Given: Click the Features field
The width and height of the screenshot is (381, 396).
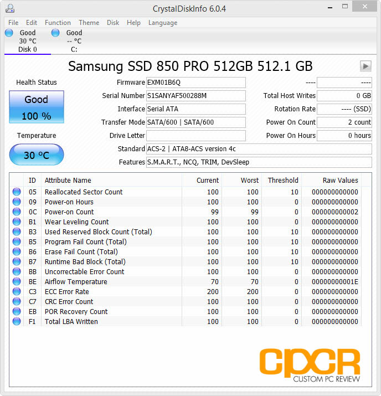Looking at the screenshot, I should coord(259,162).
